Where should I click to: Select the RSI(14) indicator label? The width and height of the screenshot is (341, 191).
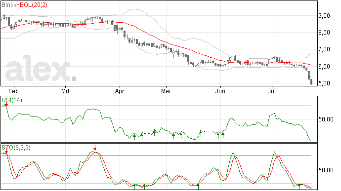(12, 100)
